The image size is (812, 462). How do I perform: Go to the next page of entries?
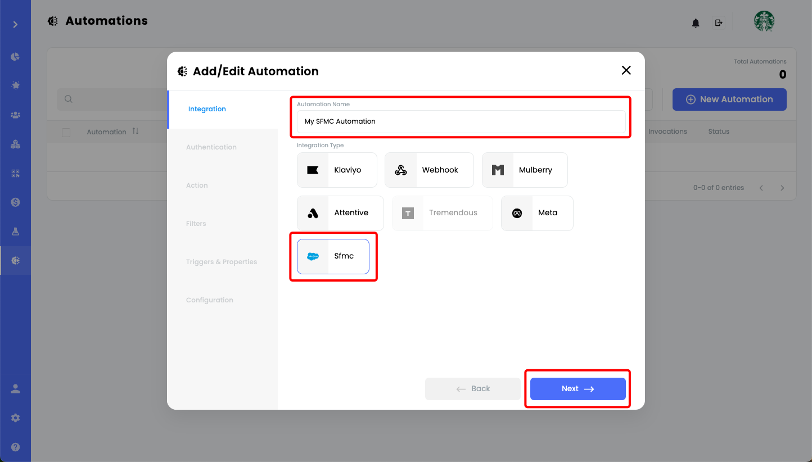click(x=782, y=188)
